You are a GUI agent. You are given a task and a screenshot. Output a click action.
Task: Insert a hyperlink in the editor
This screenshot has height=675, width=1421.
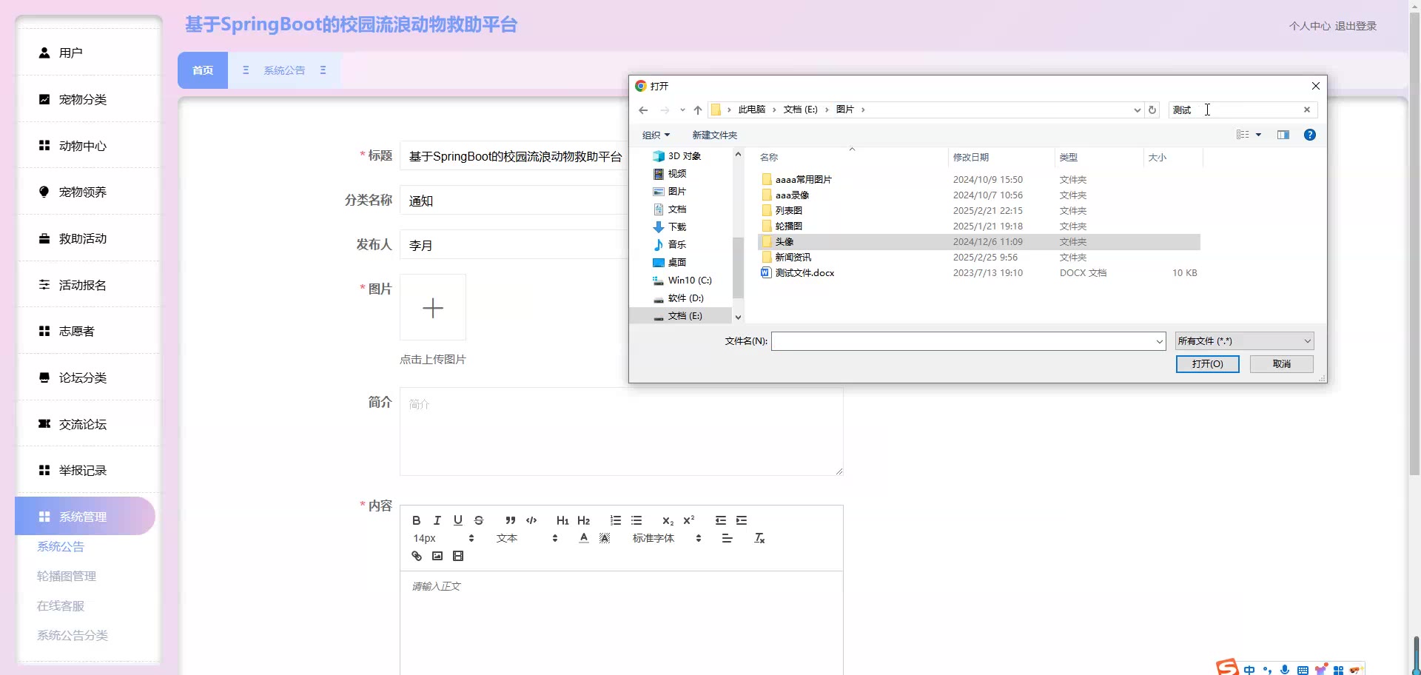click(417, 556)
